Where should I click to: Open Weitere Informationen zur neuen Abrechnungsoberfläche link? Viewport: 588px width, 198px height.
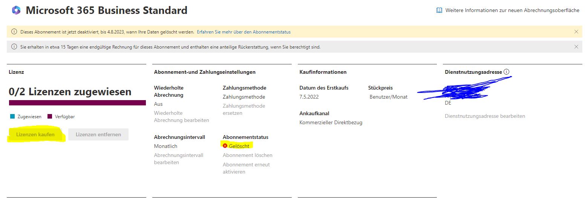pyautogui.click(x=512, y=11)
